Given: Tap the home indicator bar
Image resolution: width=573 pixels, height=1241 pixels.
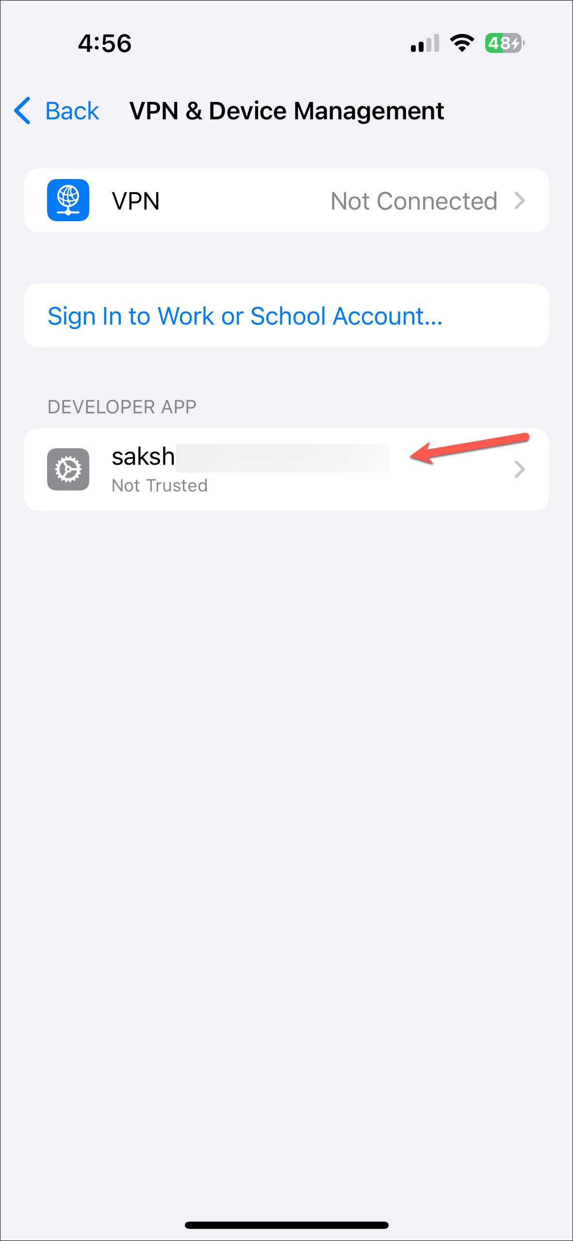Looking at the screenshot, I should (286, 1225).
